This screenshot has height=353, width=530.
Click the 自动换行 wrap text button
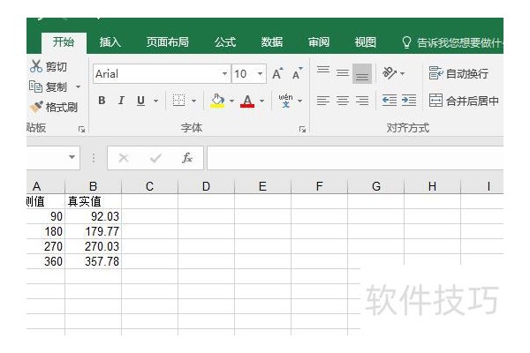pyautogui.click(x=458, y=73)
